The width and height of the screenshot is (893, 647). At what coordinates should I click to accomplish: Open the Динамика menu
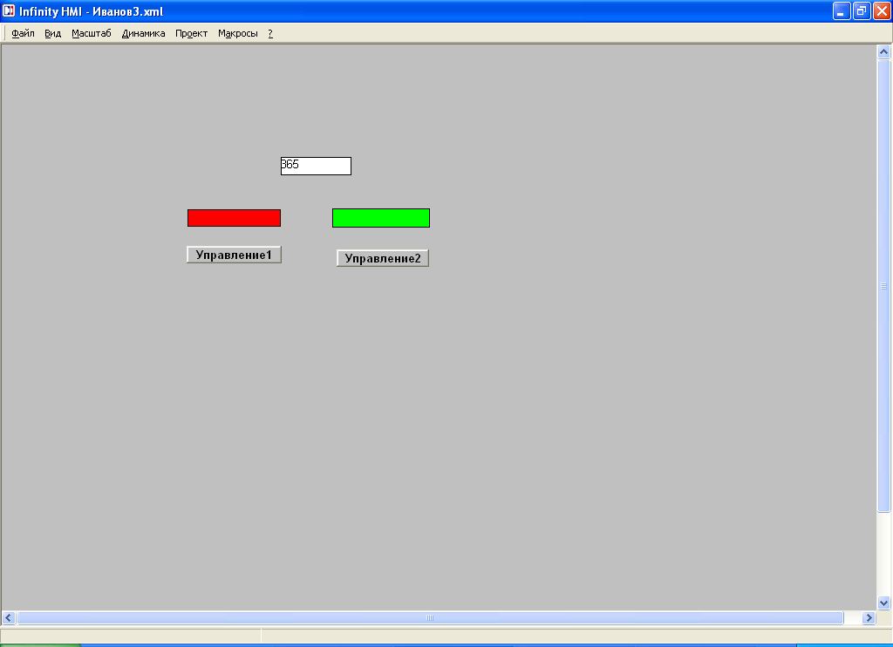(143, 34)
